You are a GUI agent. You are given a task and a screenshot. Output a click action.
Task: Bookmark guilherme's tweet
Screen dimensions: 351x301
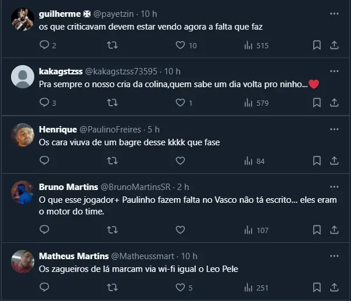317,45
